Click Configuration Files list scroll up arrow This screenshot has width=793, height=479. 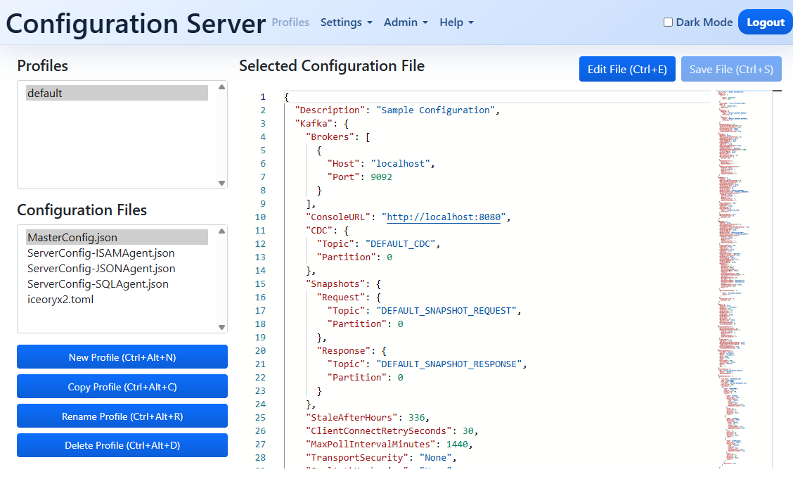[x=221, y=231]
